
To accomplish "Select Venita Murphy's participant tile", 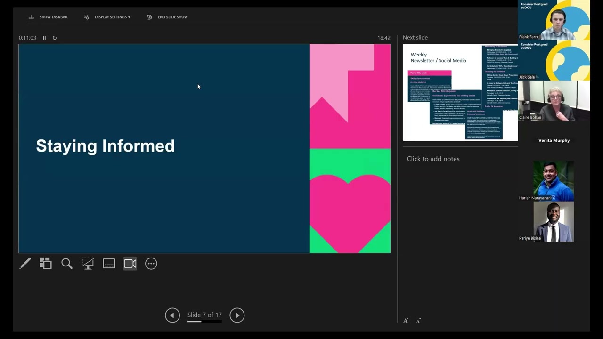I will click(x=554, y=140).
